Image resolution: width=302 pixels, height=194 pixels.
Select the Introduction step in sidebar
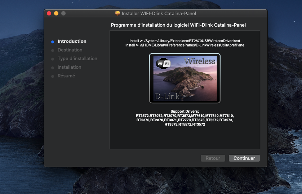(72, 41)
